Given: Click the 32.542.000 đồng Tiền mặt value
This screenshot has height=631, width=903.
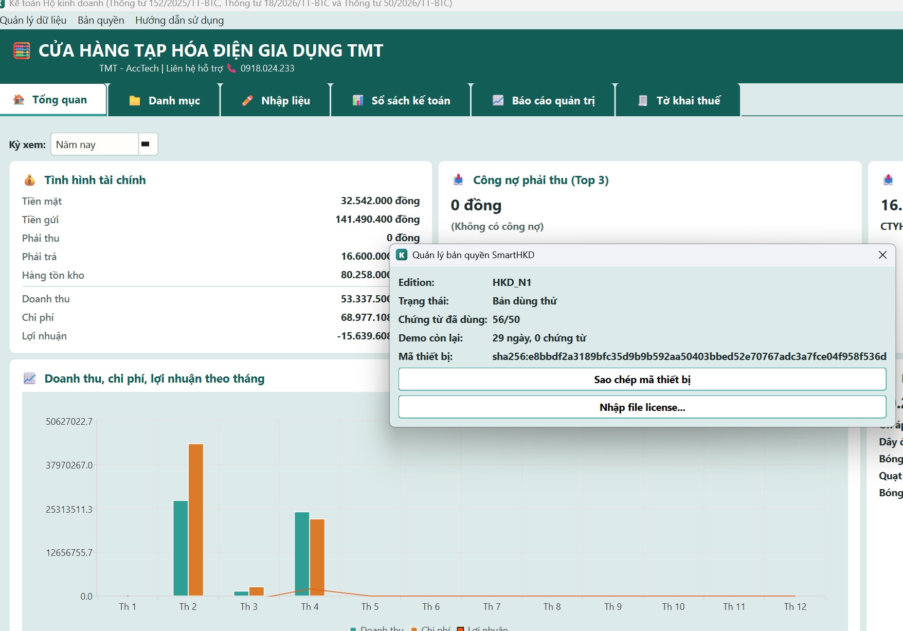Looking at the screenshot, I should (x=380, y=201).
